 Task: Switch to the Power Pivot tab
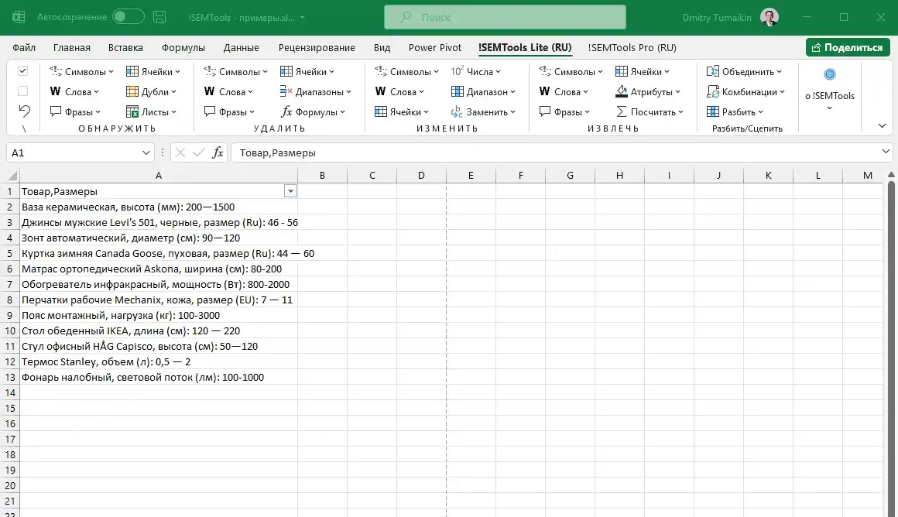[435, 47]
